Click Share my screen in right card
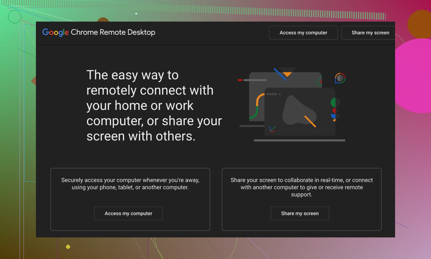The width and height of the screenshot is (431, 259). pos(300,214)
